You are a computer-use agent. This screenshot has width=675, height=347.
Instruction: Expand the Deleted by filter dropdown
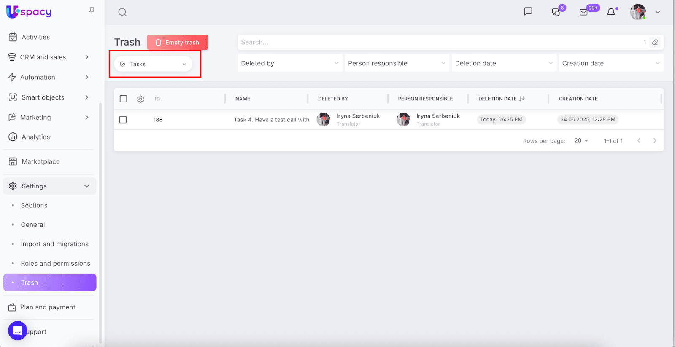pyautogui.click(x=290, y=63)
